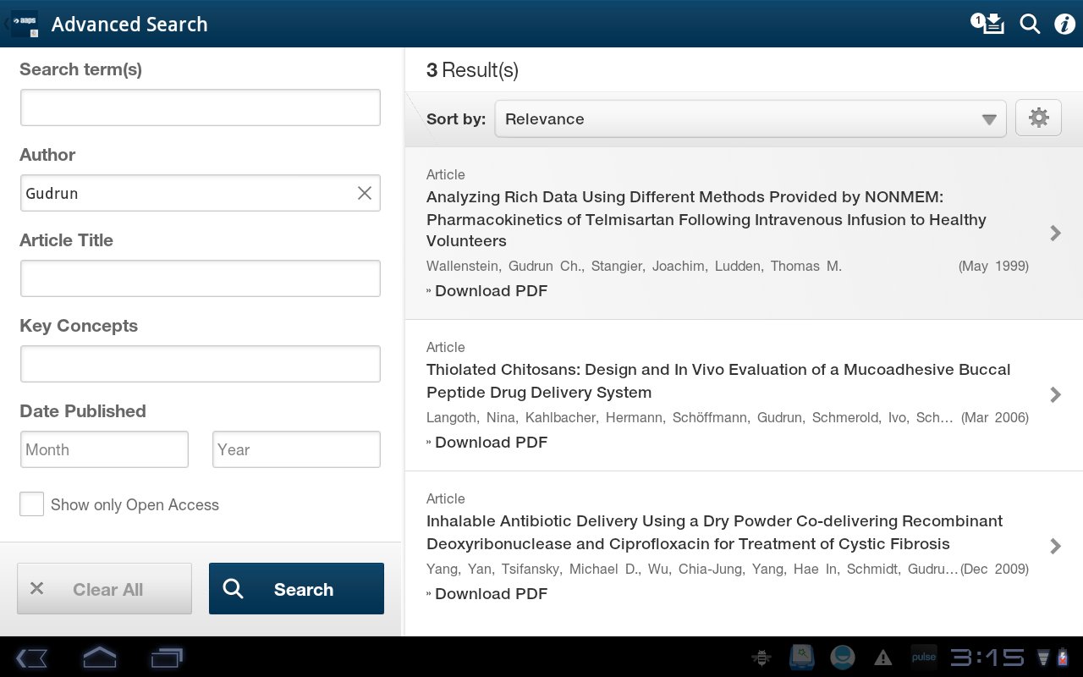The image size is (1083, 677).
Task: Download PDF for Thiolated Chitosans article
Action: pyautogui.click(x=491, y=443)
